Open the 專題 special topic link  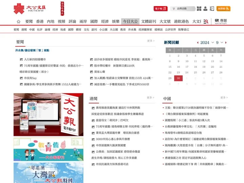click(x=221, y=21)
